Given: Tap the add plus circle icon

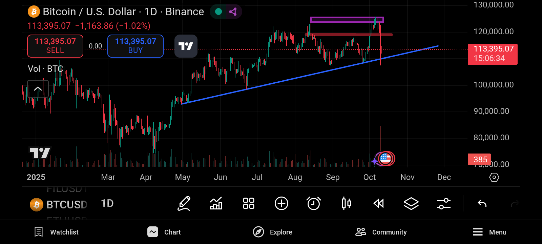Looking at the screenshot, I should pyautogui.click(x=281, y=204).
